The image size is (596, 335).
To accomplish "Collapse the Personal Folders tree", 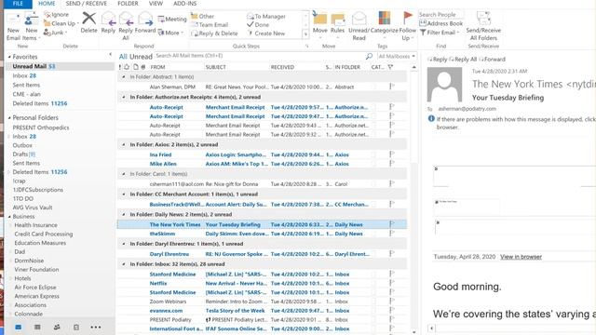I will (x=9, y=118).
